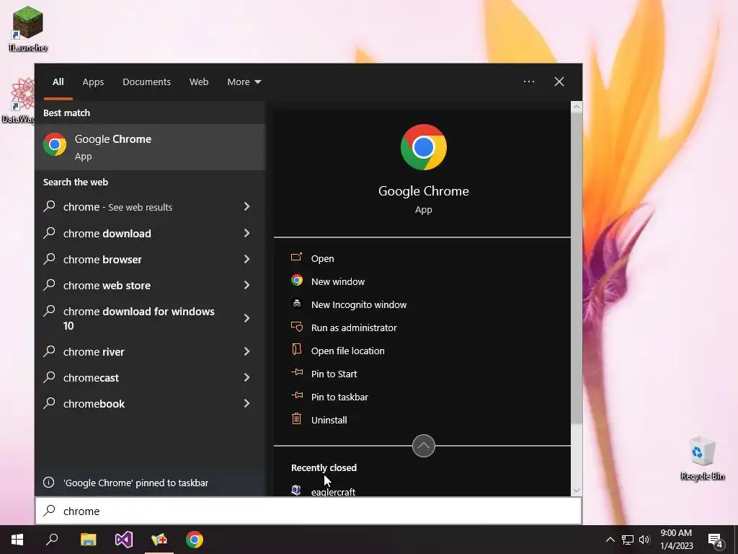Show hidden tray icons chevron
Screen dimensions: 738x554
pyautogui.click(x=610, y=540)
